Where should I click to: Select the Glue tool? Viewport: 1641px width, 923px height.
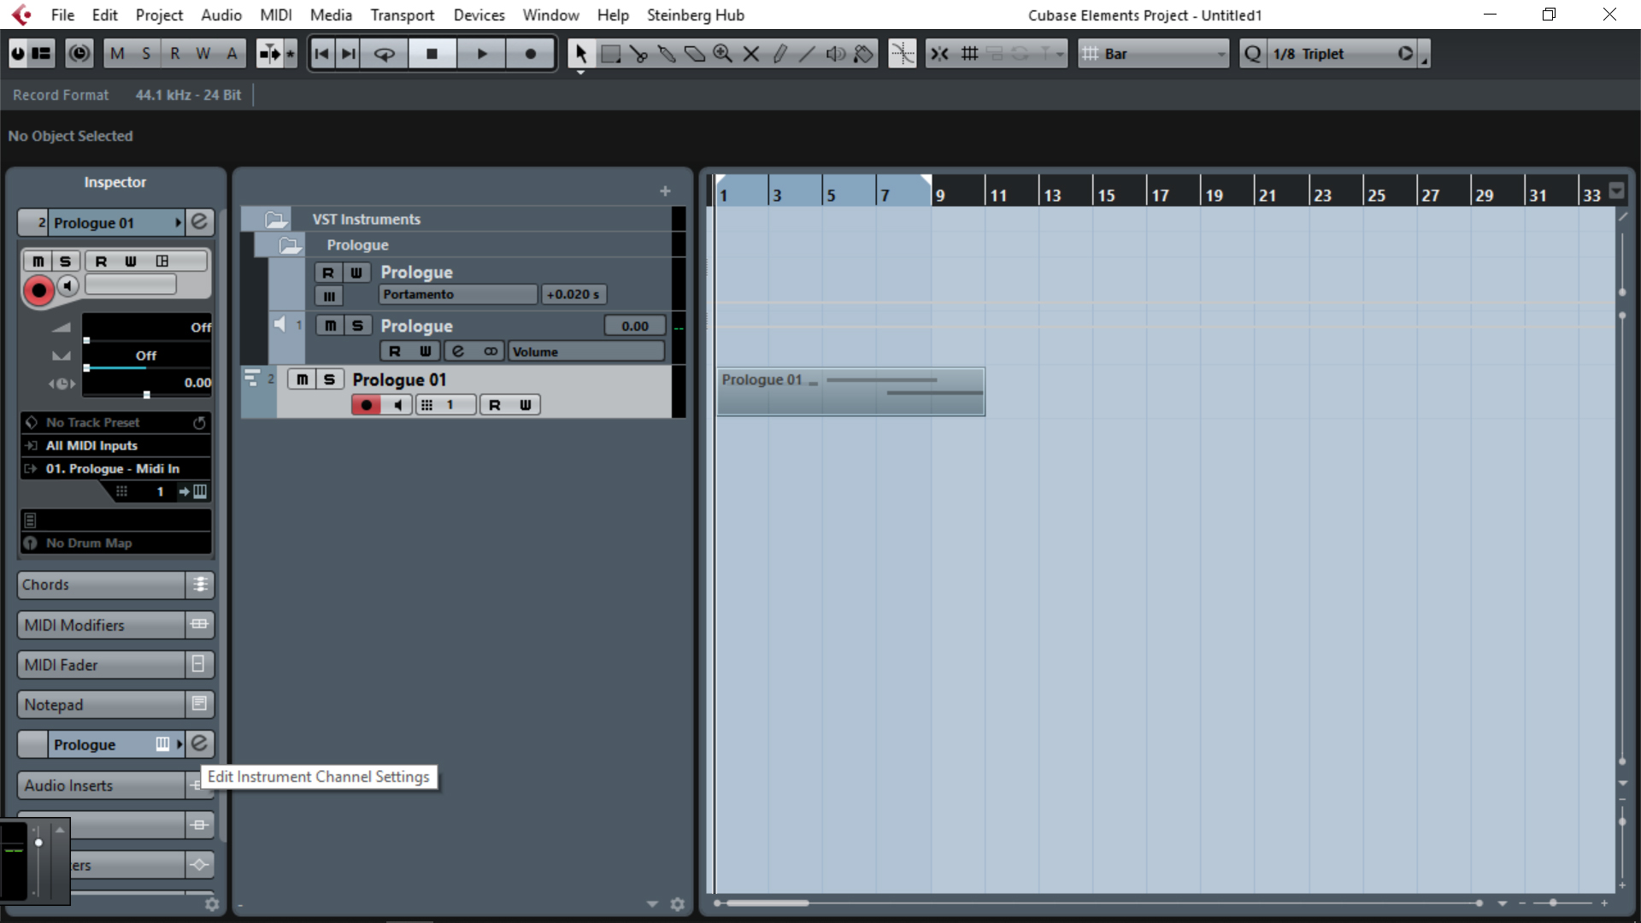[667, 54]
